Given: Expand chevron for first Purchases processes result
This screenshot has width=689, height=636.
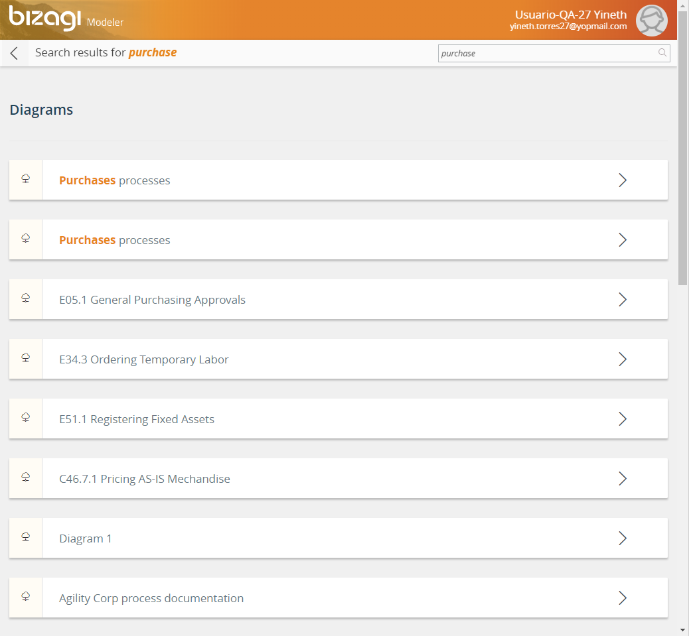Looking at the screenshot, I should (622, 180).
